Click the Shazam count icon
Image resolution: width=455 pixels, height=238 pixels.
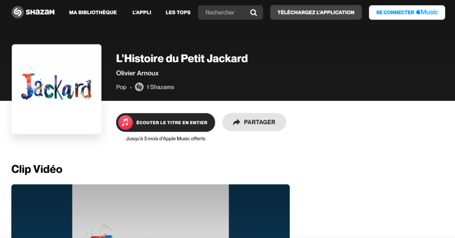(139, 87)
